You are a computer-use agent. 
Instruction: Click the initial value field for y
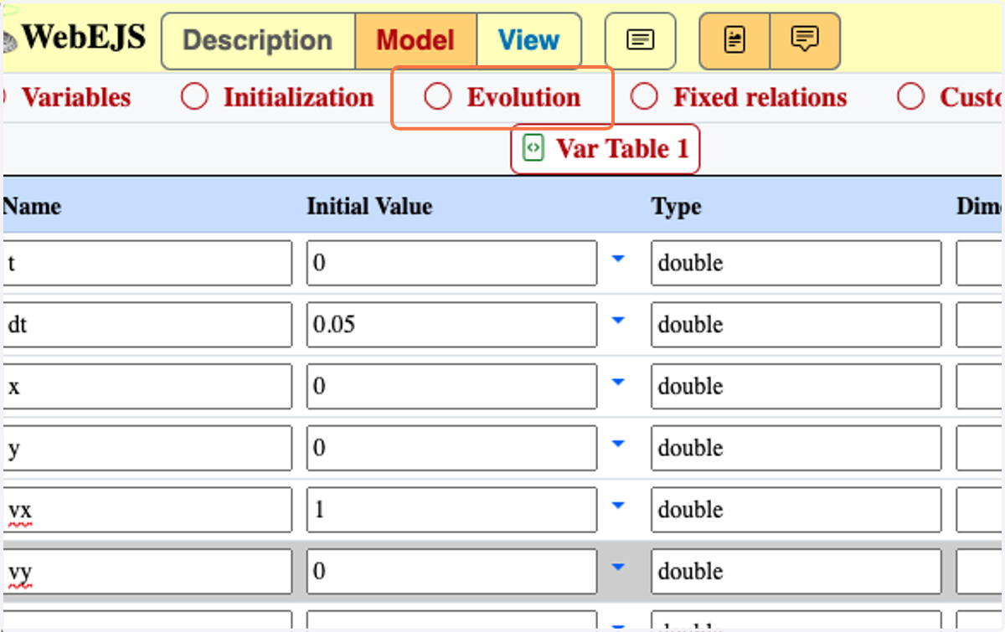(x=452, y=448)
